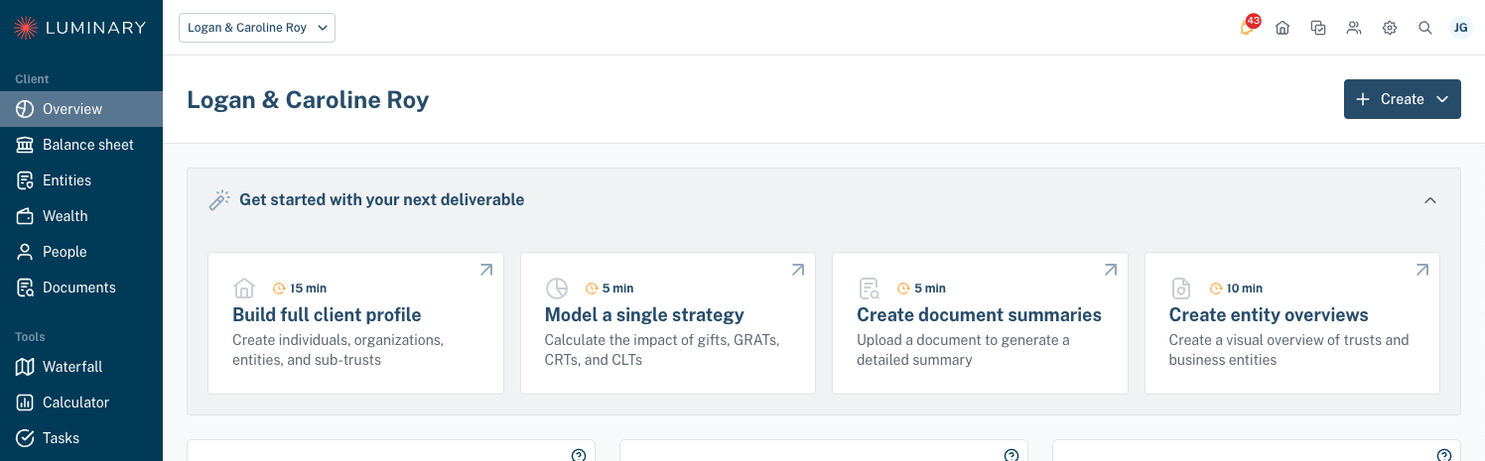Click Waterfall map icon
Screen dimensions: 1485x461
[x=25, y=367]
